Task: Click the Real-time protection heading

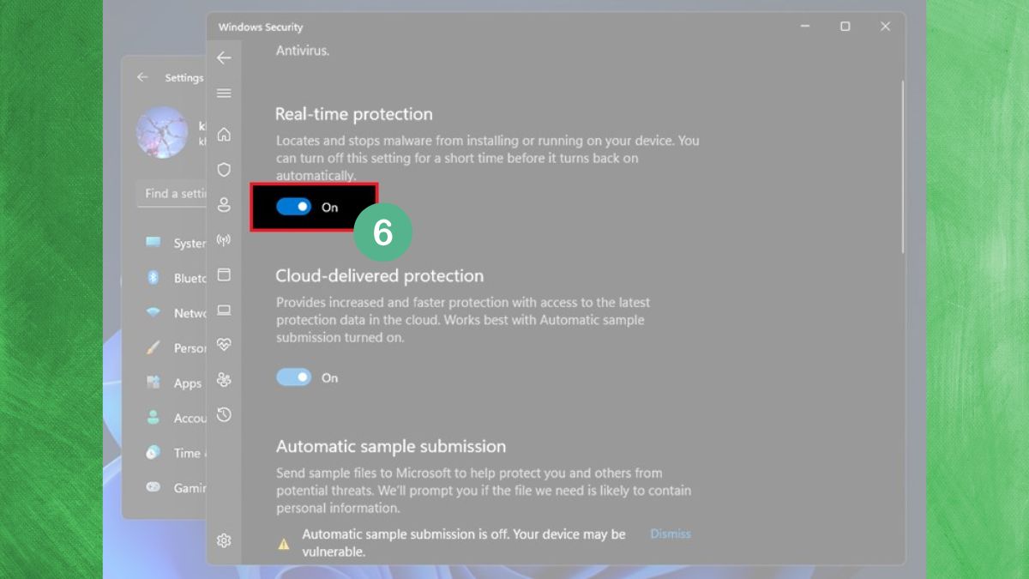Action: [x=354, y=114]
